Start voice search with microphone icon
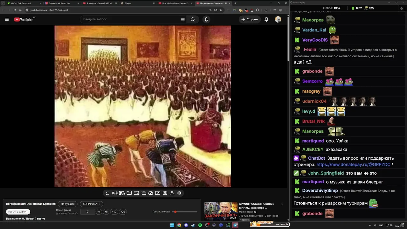The width and height of the screenshot is (407, 229). tap(206, 19)
